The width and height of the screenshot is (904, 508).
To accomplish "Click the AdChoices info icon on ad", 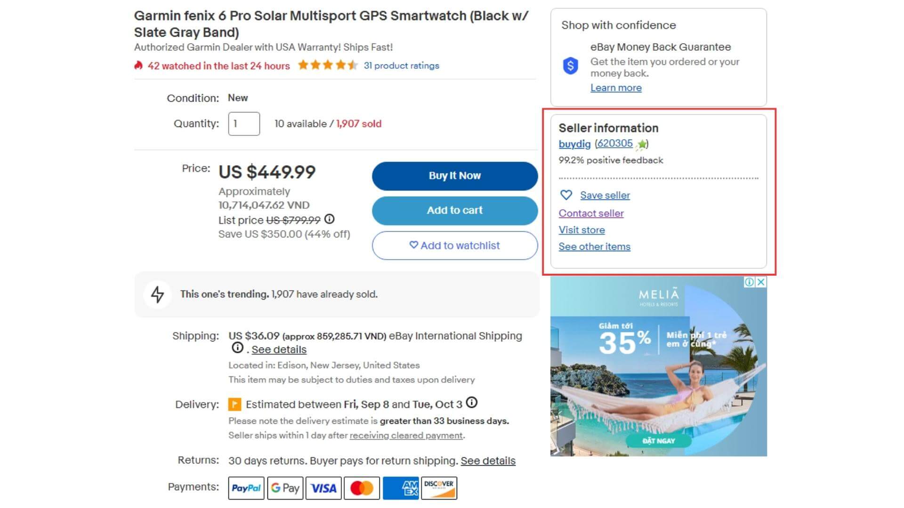I will pyautogui.click(x=749, y=282).
